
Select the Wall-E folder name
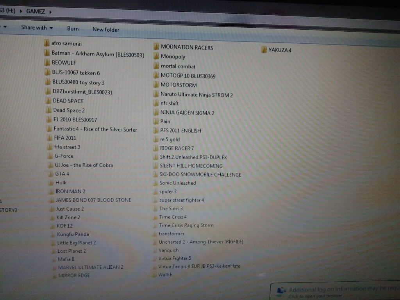click(x=165, y=275)
